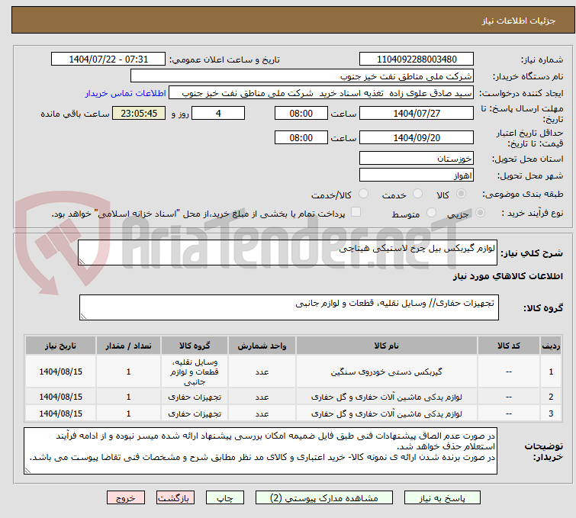This screenshot has height=518, width=576.
Task: Open مشاهده مدارک پیوستی (2) attachments
Action: tap(324, 498)
